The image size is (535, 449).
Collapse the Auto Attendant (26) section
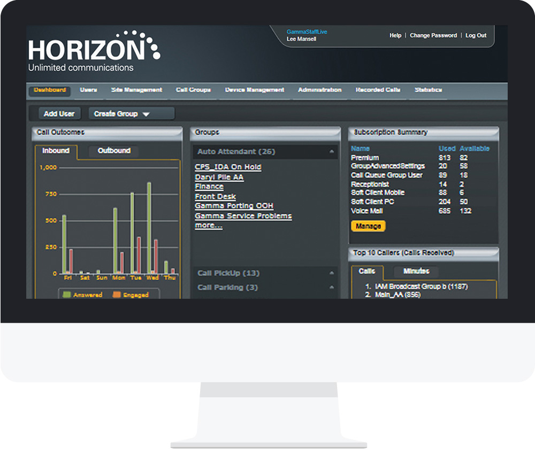tap(265, 151)
